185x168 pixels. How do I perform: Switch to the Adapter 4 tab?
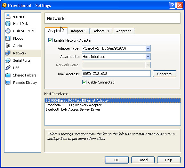124,31
